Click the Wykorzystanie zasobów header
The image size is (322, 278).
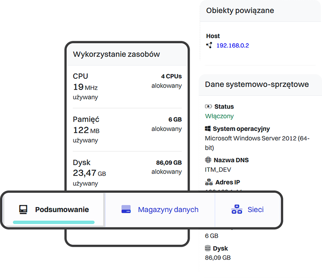pos(116,55)
